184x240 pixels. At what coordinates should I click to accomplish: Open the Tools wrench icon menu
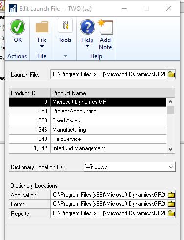click(x=65, y=25)
